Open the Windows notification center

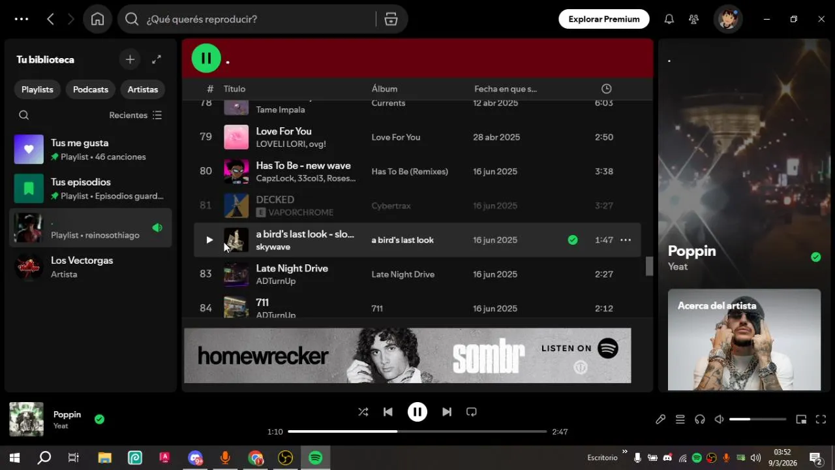[815, 458]
